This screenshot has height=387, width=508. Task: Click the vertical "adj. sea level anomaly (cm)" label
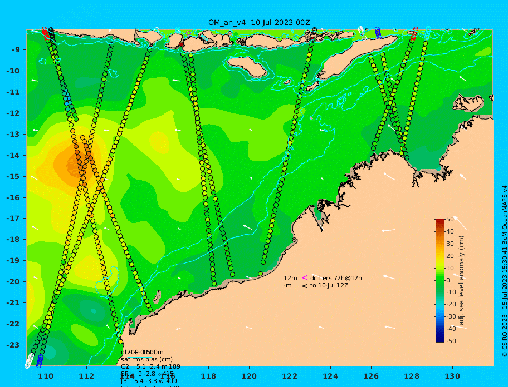[461, 280]
